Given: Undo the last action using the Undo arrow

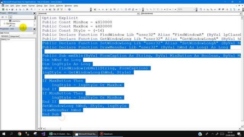Looking at the screenshot, I should (x=31, y=10).
